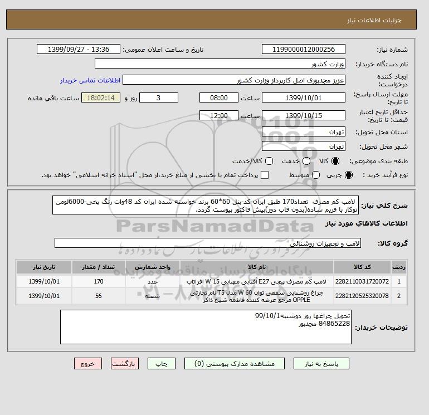Click the general need description text box
Image resolution: width=429 pixels, height=415 pixels.
(206, 205)
